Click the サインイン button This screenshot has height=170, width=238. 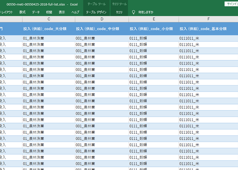[232, 4]
